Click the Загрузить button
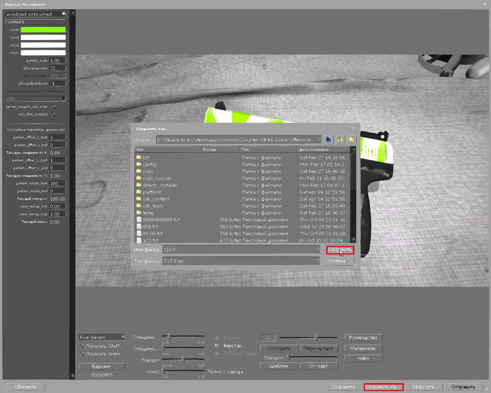 pos(423,386)
